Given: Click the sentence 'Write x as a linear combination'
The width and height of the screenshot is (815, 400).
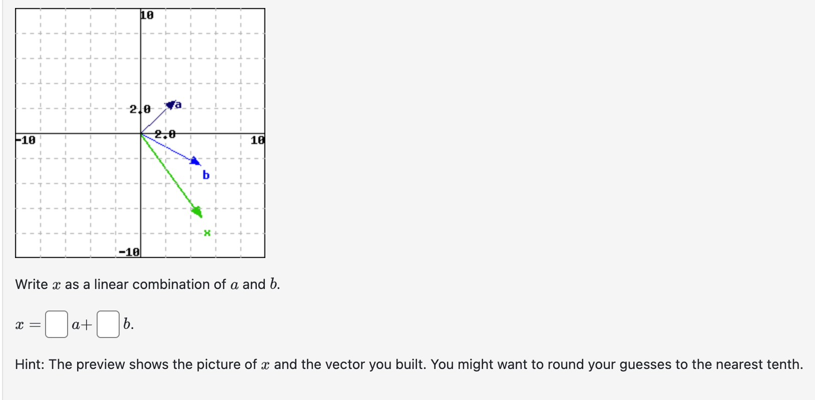Looking at the screenshot, I should (148, 284).
